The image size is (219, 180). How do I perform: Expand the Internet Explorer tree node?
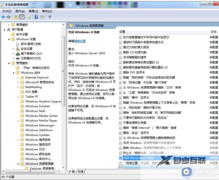pos(18,78)
